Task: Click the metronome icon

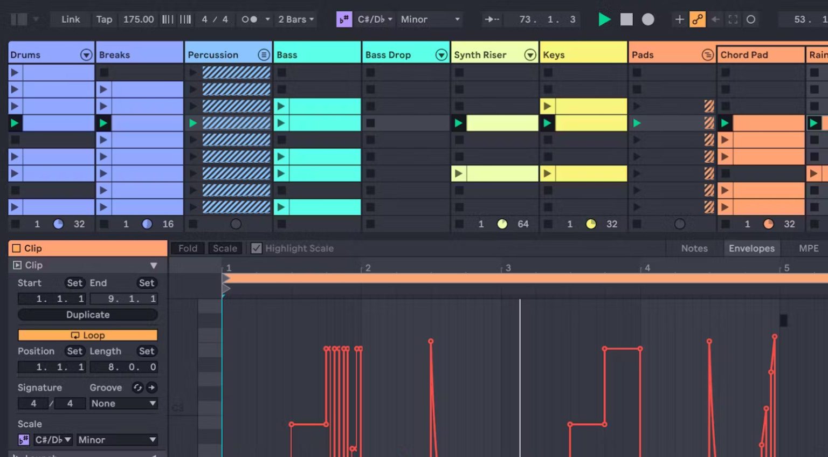Action: pos(249,19)
